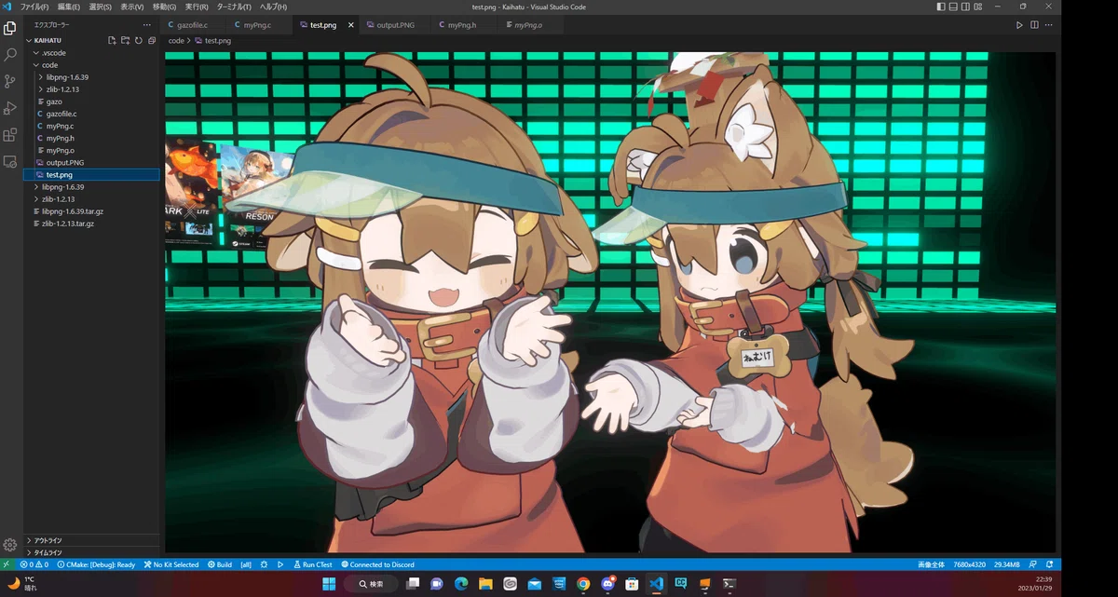Viewport: 1118px width, 597px height.
Task: Switch to the myPng.h tab
Action: 461,25
